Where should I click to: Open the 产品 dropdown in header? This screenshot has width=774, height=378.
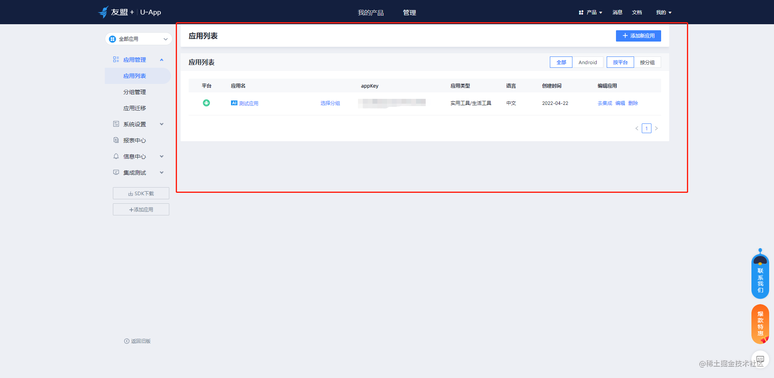click(594, 13)
